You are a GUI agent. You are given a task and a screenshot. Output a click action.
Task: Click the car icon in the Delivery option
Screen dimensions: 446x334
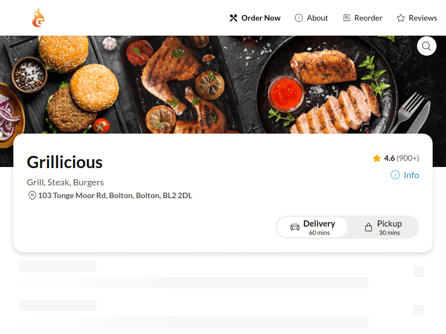point(295,227)
